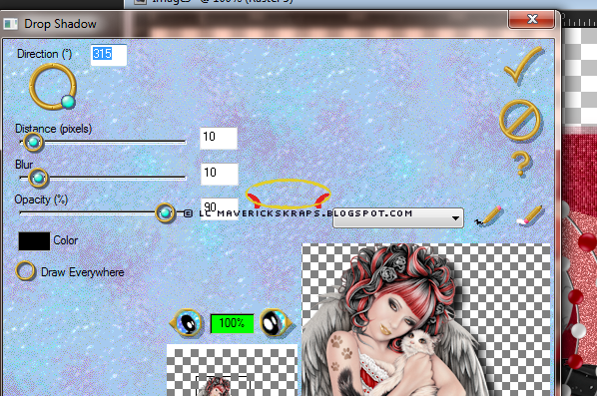Viewport: 597px width, 396px height.
Task: Close the Drop Shadow dialog
Action: [x=531, y=19]
